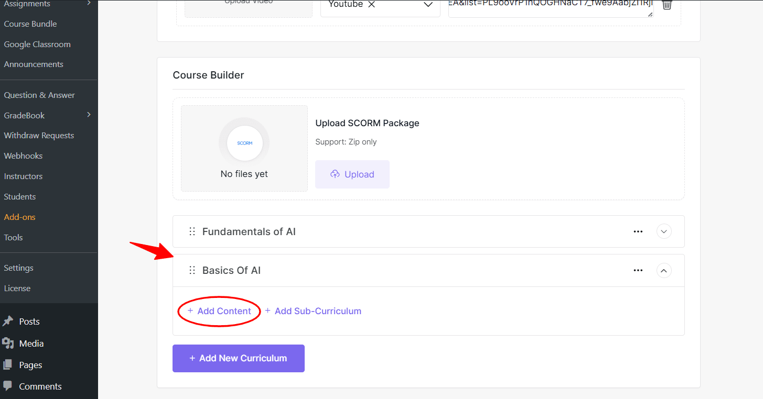763x399 pixels.
Task: Collapse the Basics Of AI topic chevron
Action: 663,270
